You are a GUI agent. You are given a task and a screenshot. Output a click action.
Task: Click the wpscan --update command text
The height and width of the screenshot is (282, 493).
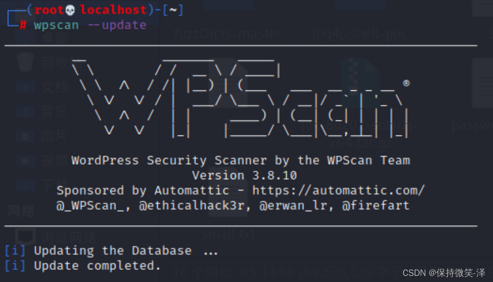90,25
